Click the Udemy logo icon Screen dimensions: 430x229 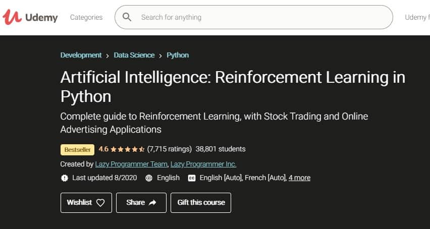pyautogui.click(x=12, y=17)
